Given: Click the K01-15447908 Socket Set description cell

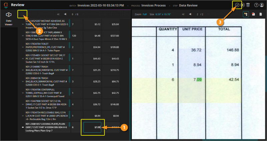Looking at the screenshot, I should point(47,104).
